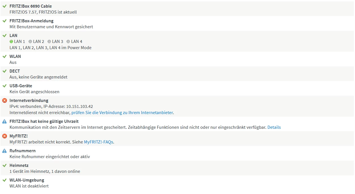The image size is (355, 194).
Task: Click the red error icon beside Internetverbindung
Action: point(4,100)
